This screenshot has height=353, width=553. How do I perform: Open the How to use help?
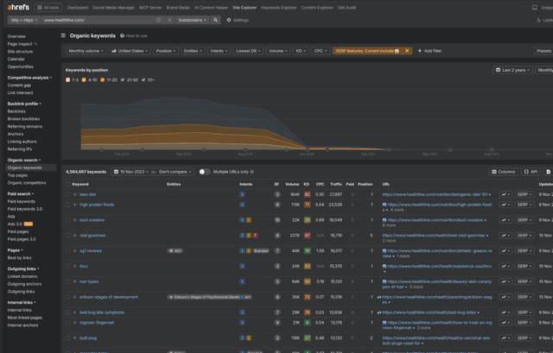(134, 36)
